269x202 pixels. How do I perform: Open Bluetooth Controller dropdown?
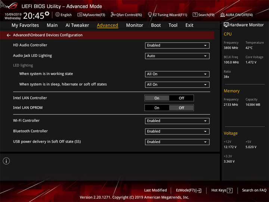point(177,131)
